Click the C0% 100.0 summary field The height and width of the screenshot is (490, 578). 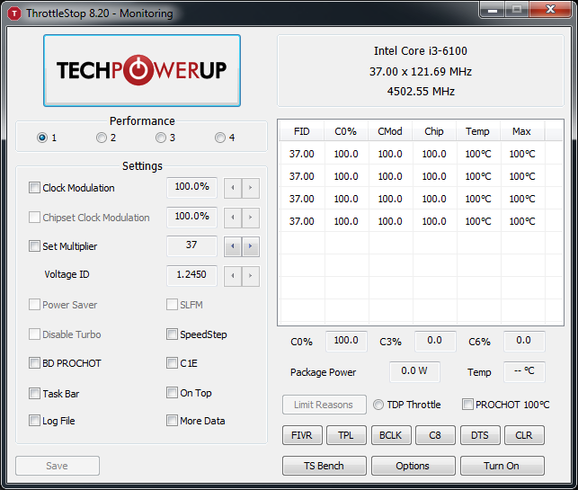pyautogui.click(x=346, y=341)
